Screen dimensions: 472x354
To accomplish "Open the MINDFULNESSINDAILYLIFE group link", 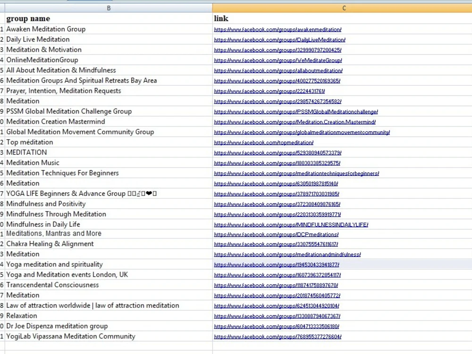I will (291, 225).
